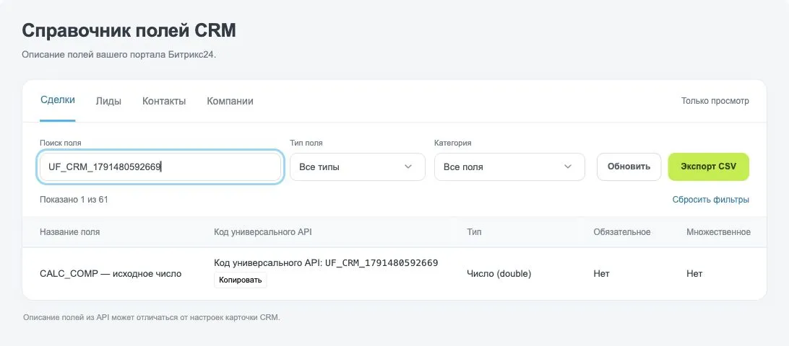Open the Контакты tab
The width and height of the screenshot is (789, 346).
[x=164, y=101]
